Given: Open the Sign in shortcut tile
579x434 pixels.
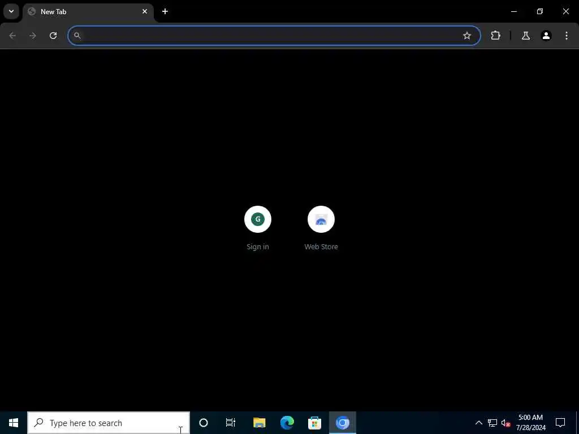Looking at the screenshot, I should point(258,228).
